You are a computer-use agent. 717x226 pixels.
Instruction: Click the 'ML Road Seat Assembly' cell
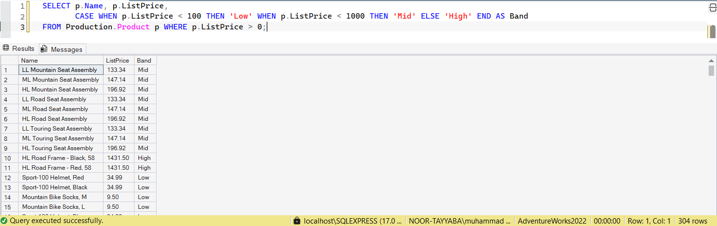click(61, 109)
